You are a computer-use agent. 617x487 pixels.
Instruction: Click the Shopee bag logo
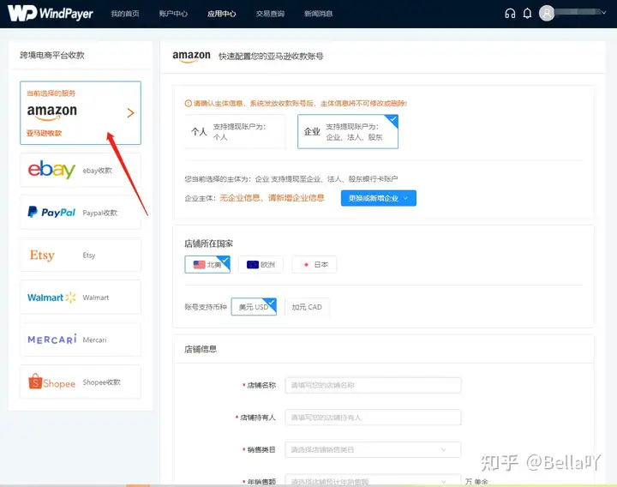(x=35, y=381)
